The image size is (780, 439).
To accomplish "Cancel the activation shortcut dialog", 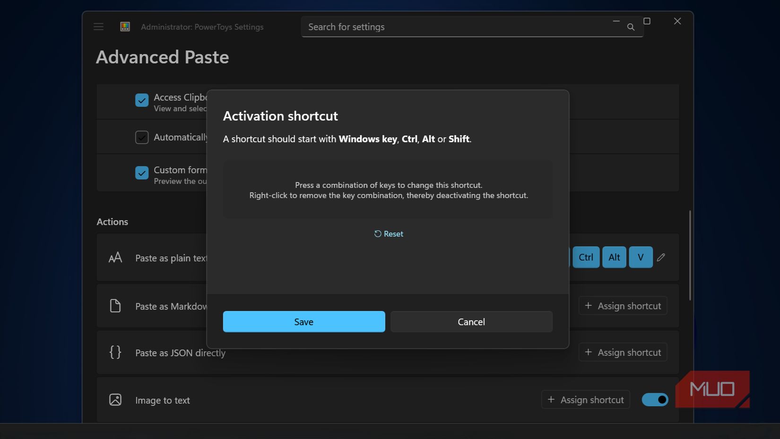I will pos(471,321).
